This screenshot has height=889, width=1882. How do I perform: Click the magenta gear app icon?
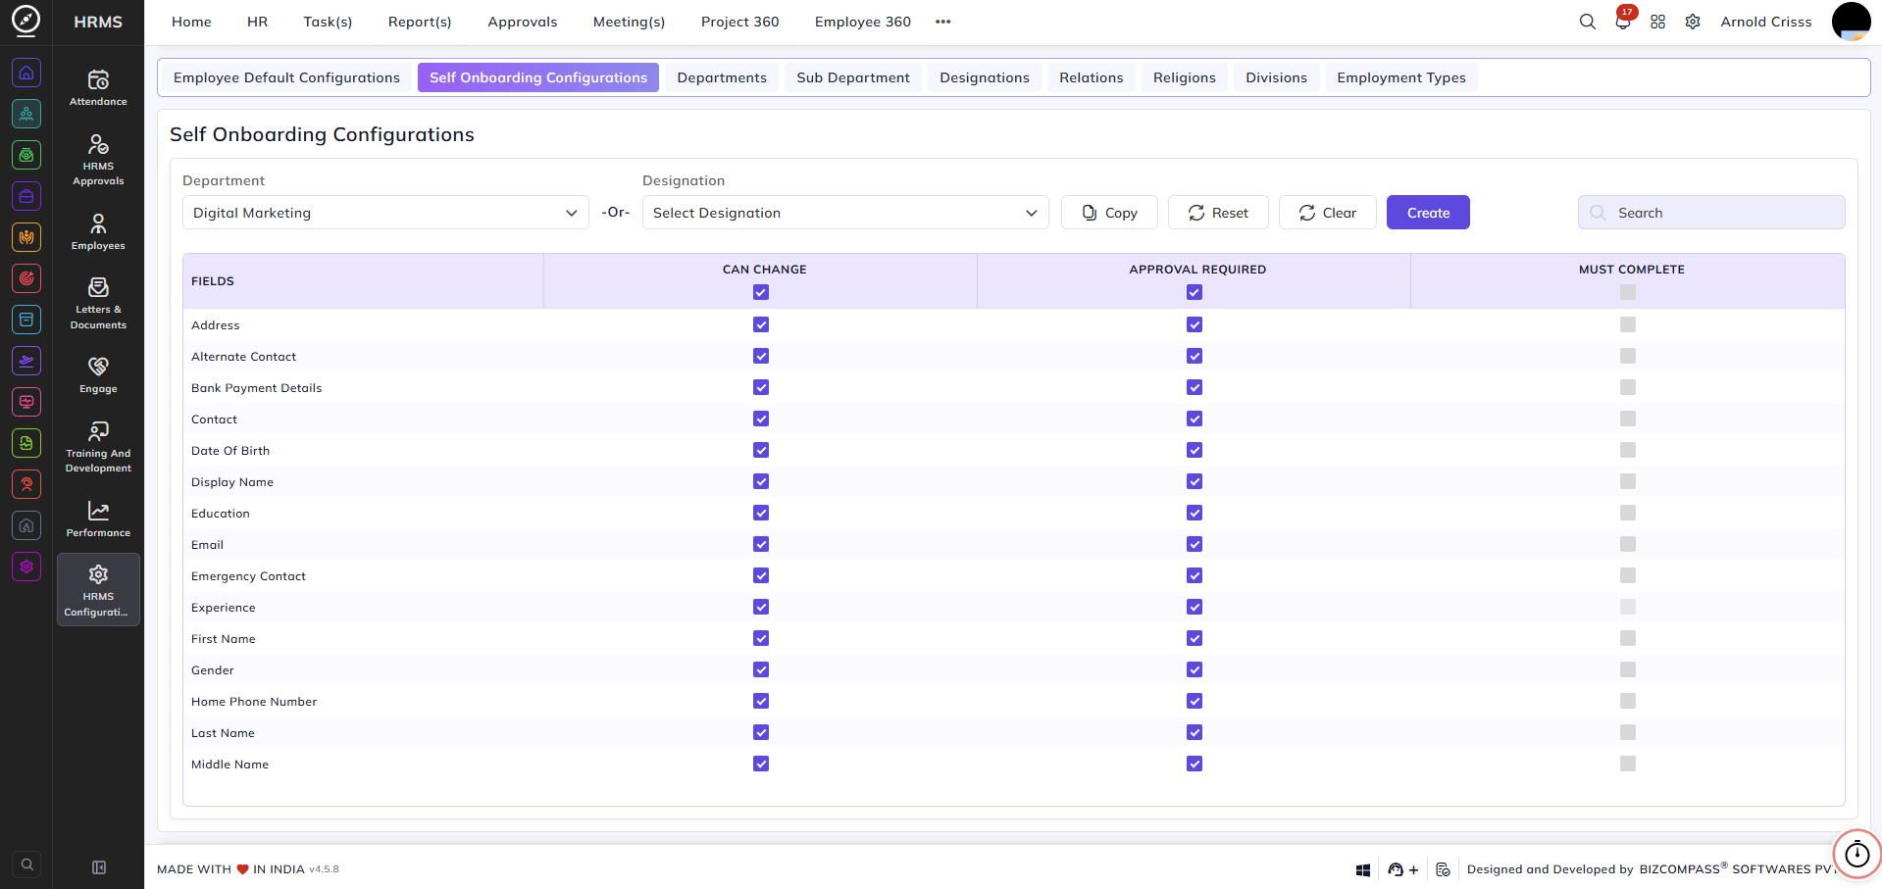coord(26,567)
